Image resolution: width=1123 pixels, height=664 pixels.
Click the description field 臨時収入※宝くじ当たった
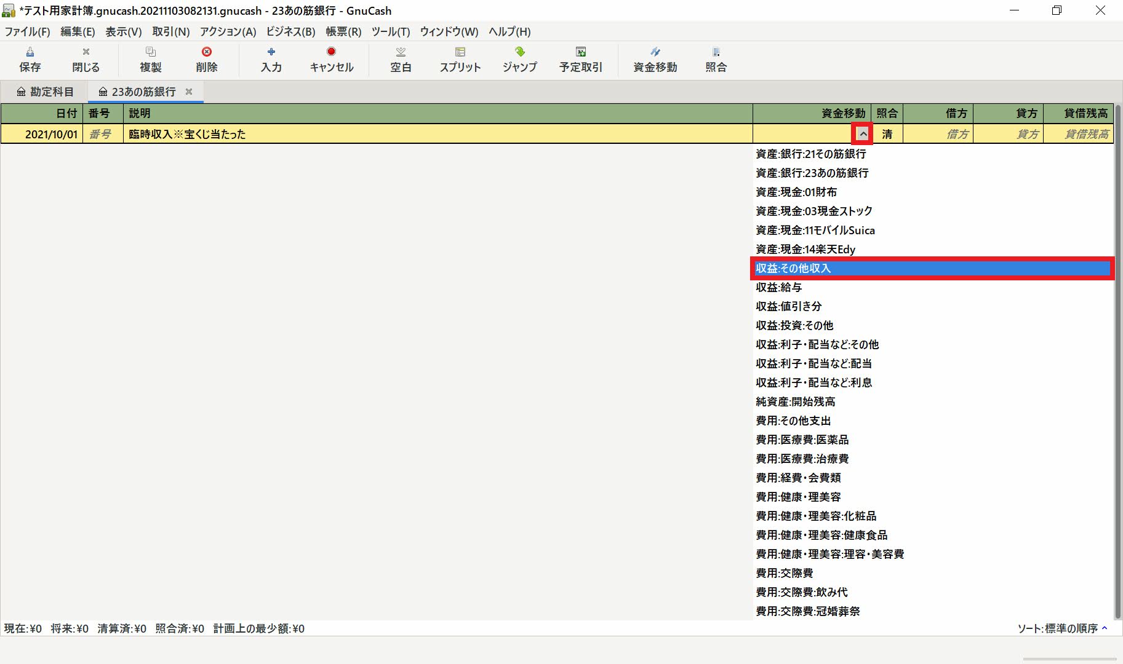click(x=438, y=134)
